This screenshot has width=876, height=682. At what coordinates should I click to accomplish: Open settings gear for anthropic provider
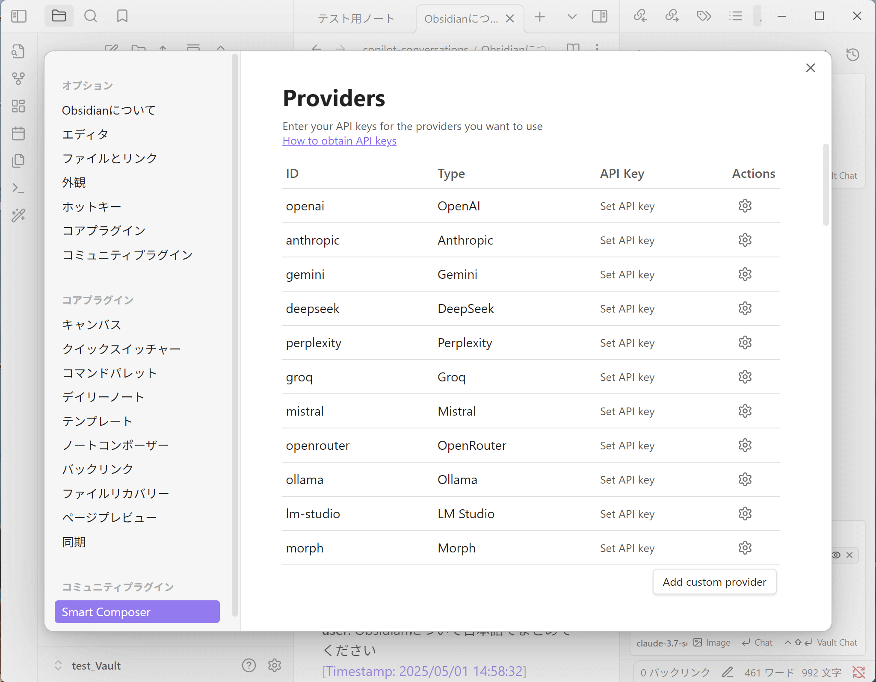745,240
